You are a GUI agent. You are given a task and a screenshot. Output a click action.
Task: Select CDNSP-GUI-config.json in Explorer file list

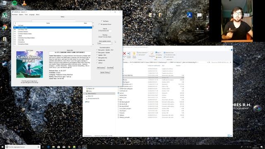click(x=126, y=89)
